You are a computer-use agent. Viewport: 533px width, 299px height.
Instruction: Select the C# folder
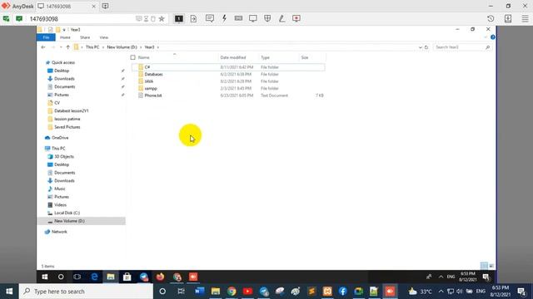(147, 67)
